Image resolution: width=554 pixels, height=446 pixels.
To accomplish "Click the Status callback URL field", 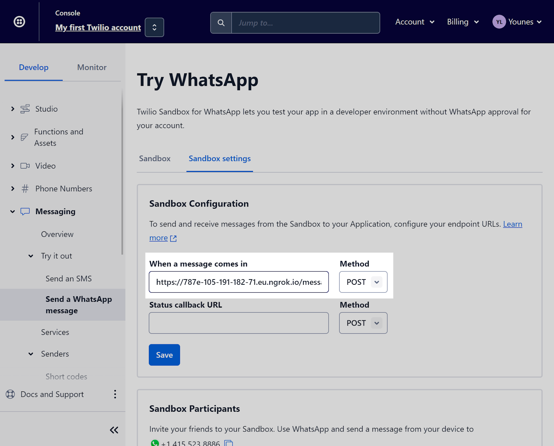I will pos(239,323).
